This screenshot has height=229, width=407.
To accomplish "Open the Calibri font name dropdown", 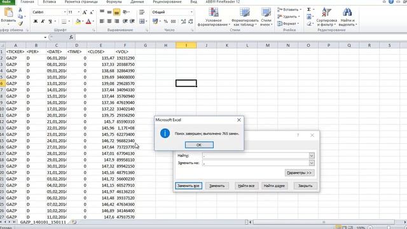I will (x=65, y=12).
